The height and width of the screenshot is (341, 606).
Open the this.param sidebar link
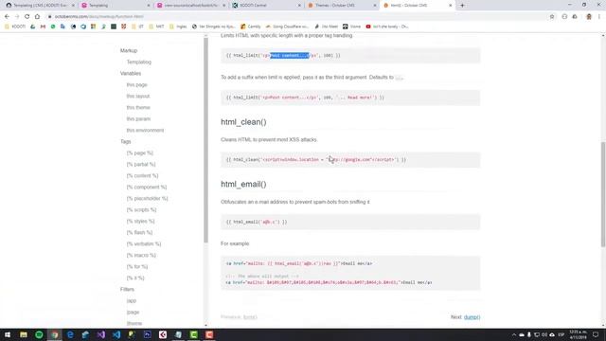pyautogui.click(x=138, y=118)
